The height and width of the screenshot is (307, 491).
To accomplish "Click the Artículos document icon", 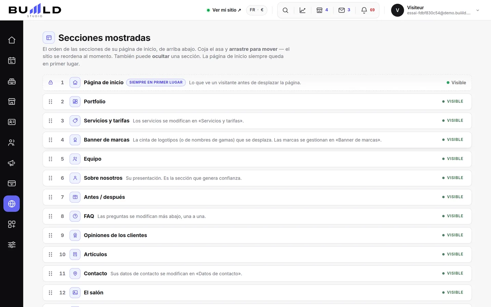I will pos(75,254).
